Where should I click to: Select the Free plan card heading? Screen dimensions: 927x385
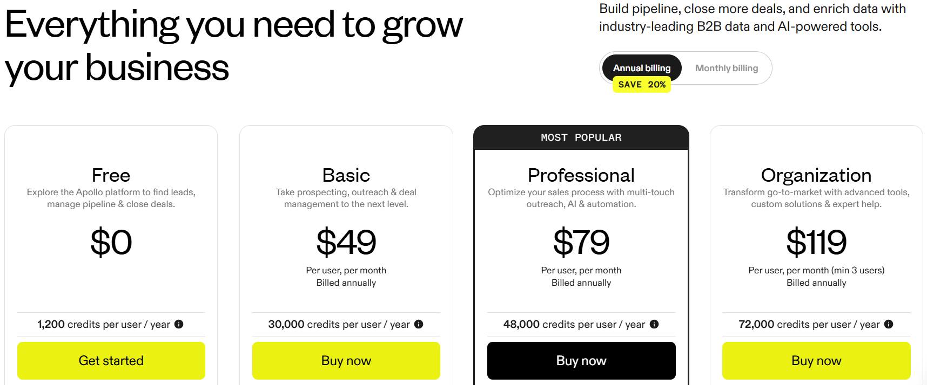111,175
